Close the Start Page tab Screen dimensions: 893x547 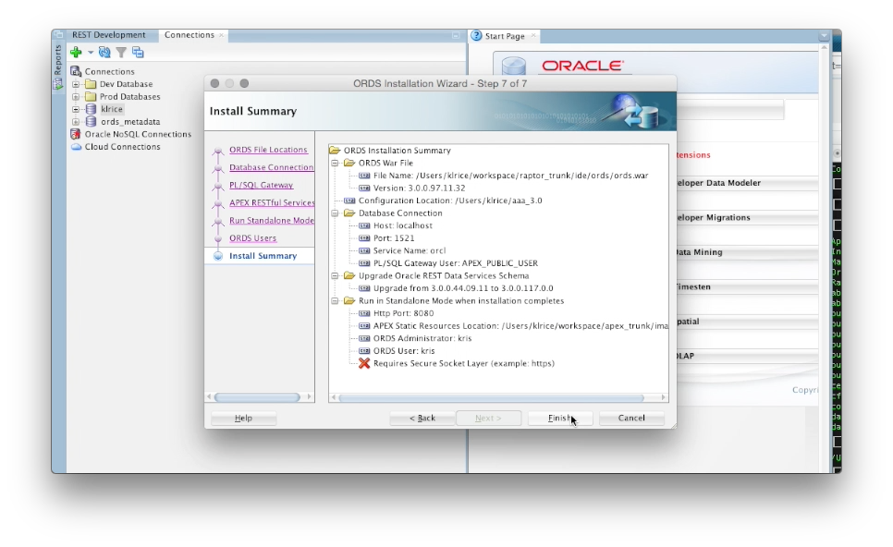click(x=533, y=35)
